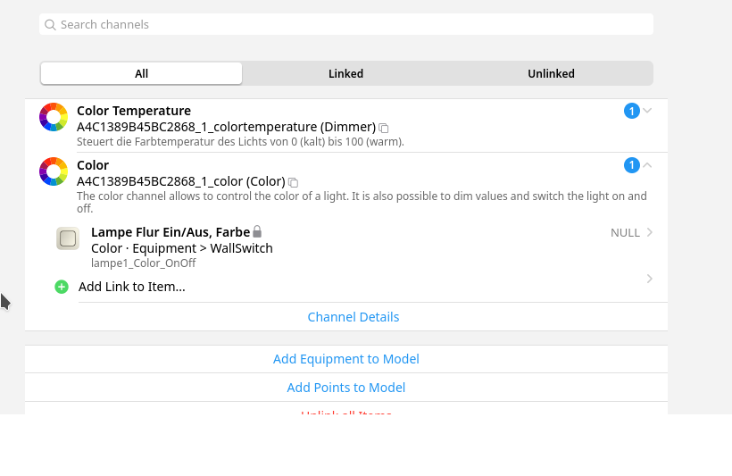Click link count badge on Color Temperature
Screen dimensions: 732x476
[x=632, y=111]
